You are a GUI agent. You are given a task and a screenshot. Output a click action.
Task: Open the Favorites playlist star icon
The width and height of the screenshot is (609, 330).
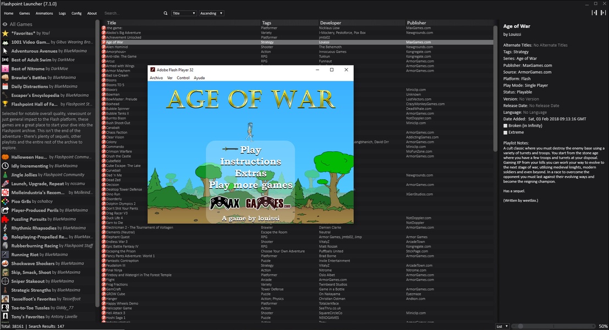click(5, 33)
